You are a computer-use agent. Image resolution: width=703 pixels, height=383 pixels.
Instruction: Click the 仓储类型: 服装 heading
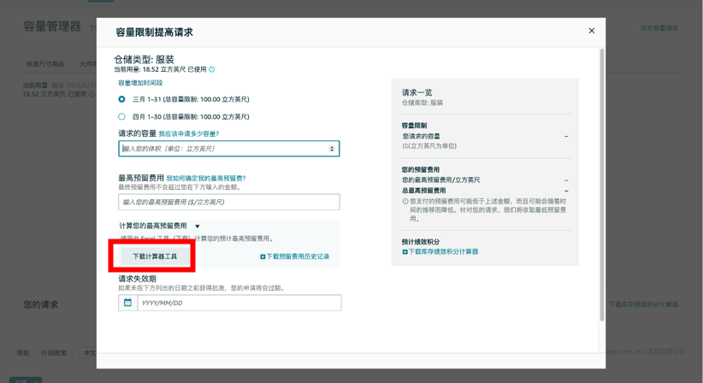click(144, 60)
